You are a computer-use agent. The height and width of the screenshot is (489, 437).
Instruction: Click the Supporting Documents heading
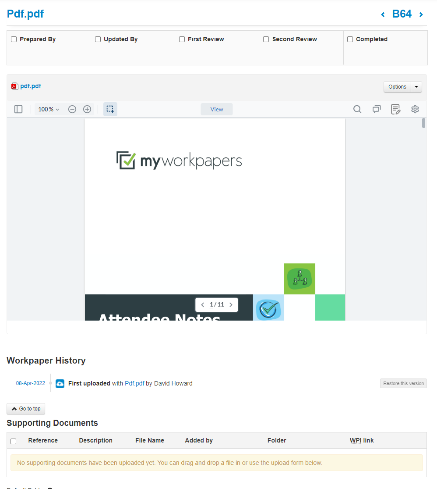click(53, 423)
